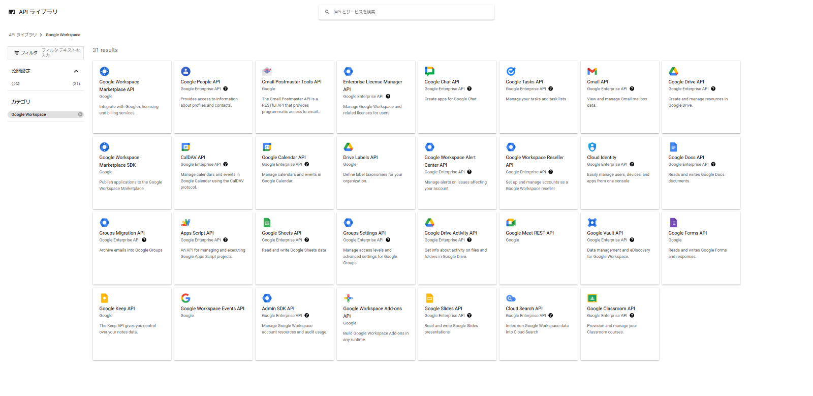Click the Drive Labels API icon
The height and width of the screenshot is (396, 813).
pyautogui.click(x=348, y=147)
